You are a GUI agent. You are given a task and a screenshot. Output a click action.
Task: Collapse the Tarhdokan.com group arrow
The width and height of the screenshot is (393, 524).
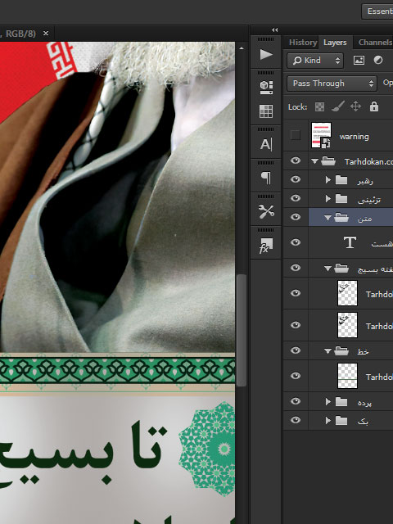(x=314, y=161)
